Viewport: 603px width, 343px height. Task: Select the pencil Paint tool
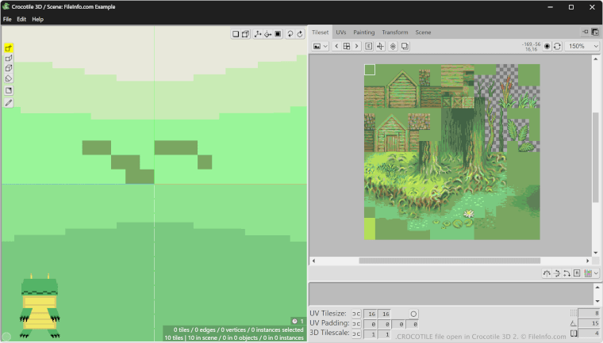[x=9, y=103]
